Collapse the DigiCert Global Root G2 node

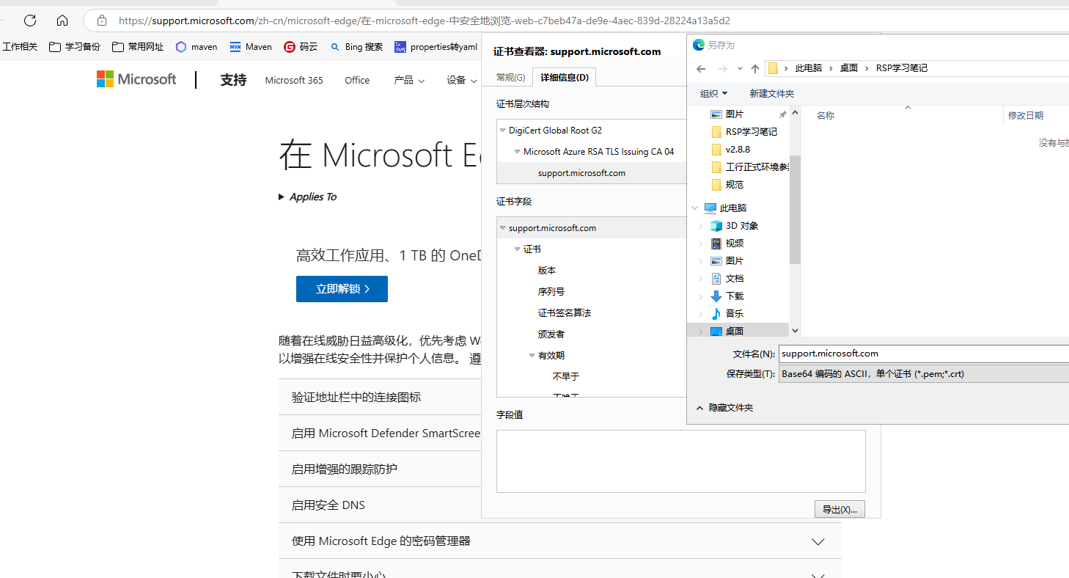(503, 131)
